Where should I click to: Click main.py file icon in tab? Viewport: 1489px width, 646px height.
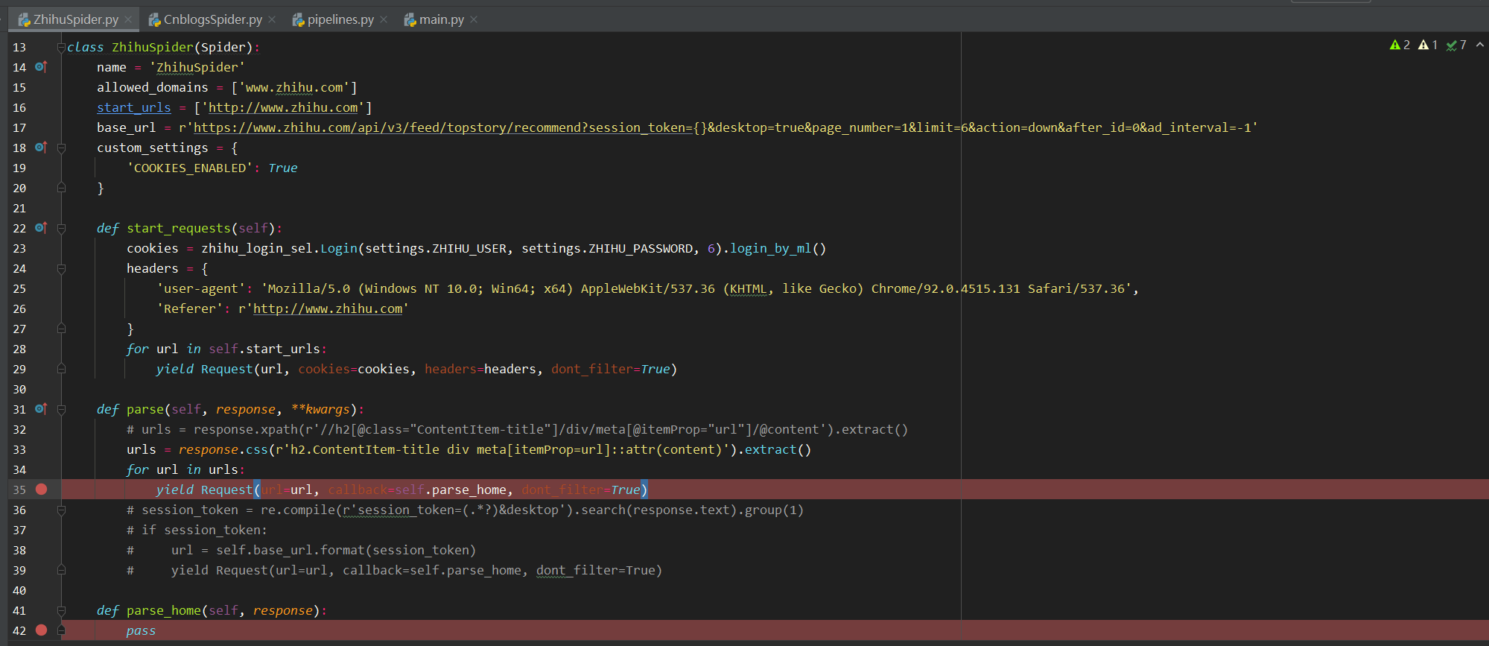[410, 19]
